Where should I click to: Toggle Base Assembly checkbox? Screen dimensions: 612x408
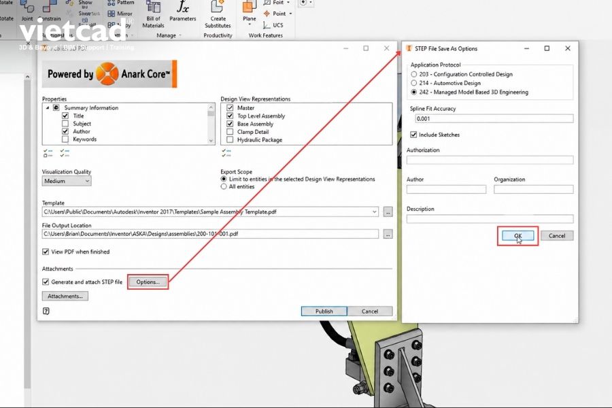click(x=230, y=124)
